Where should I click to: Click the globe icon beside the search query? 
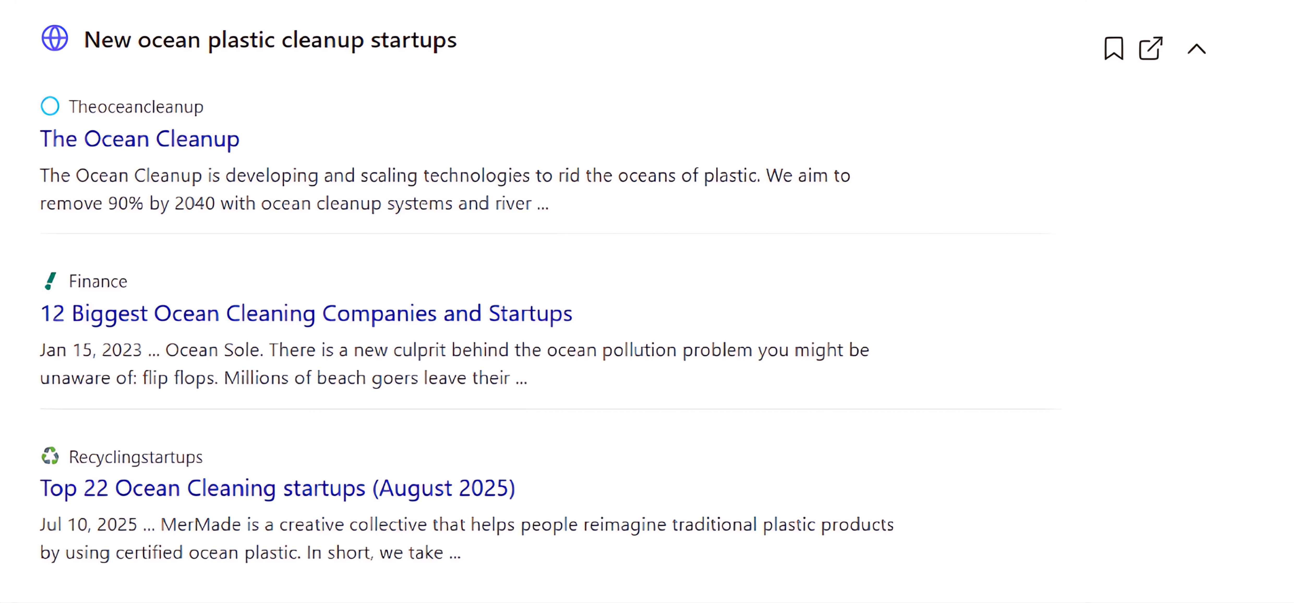54,38
